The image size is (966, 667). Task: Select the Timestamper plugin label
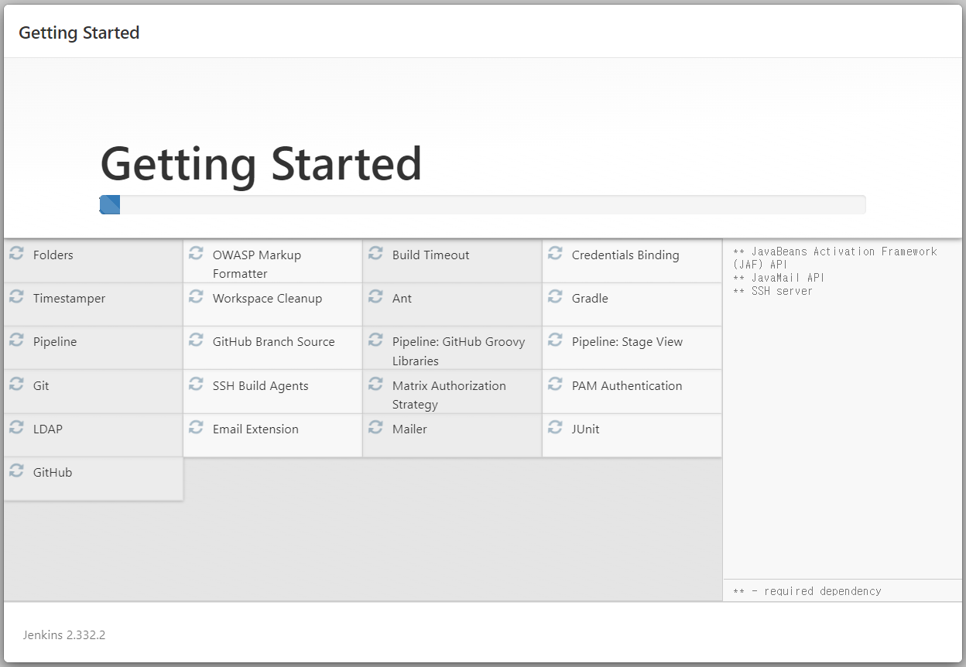click(69, 299)
